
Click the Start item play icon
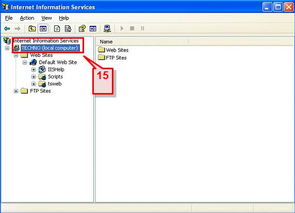(x=122, y=28)
